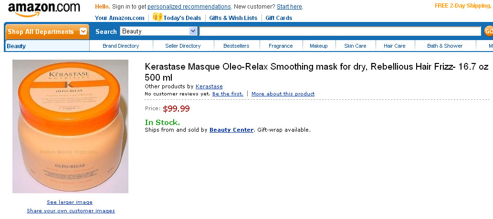
Task: Click the orange GO search button
Action: tap(488, 31)
